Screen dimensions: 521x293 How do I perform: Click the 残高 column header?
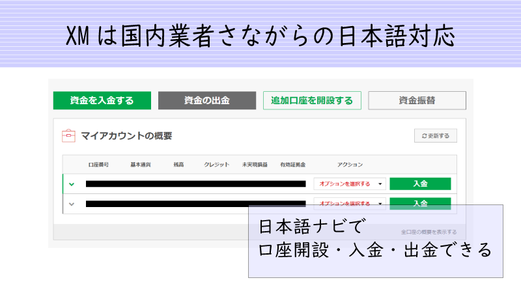point(178,165)
